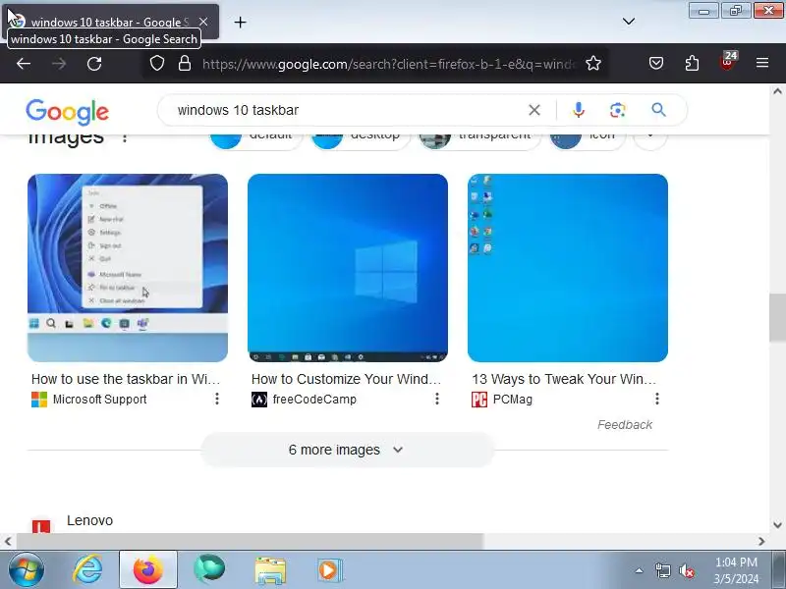Open freeCodeCamp Windows desktop thumbnail
The image size is (786, 589).
click(348, 268)
